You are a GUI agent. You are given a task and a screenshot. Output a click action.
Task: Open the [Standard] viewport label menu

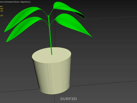(9, 2)
